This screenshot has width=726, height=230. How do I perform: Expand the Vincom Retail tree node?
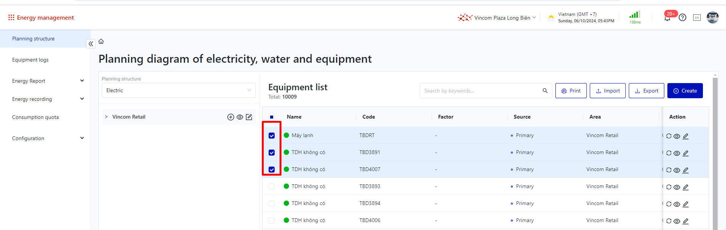click(x=106, y=117)
